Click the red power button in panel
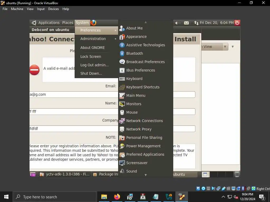The height and width of the screenshot is (202, 270). click(237, 23)
